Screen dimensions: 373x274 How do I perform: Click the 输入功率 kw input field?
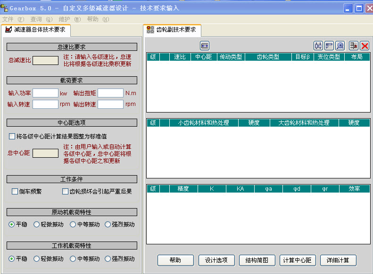[x=45, y=93]
